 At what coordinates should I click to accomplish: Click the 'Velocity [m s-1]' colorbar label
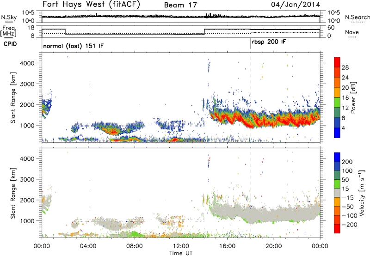[x=362, y=193]
